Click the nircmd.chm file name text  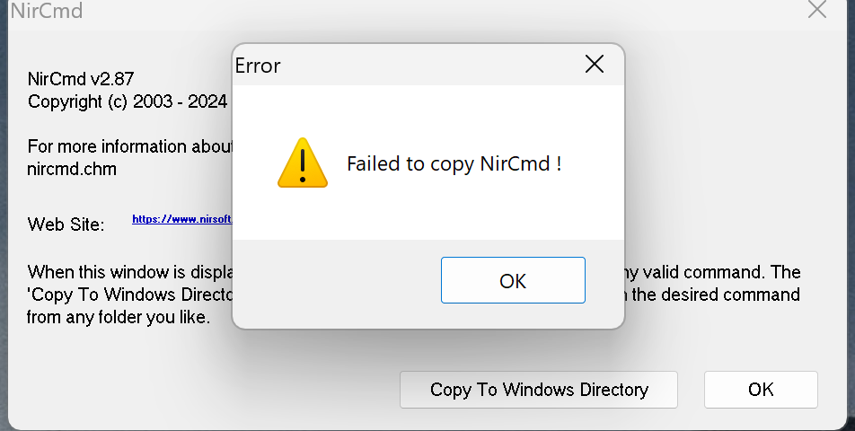72,169
